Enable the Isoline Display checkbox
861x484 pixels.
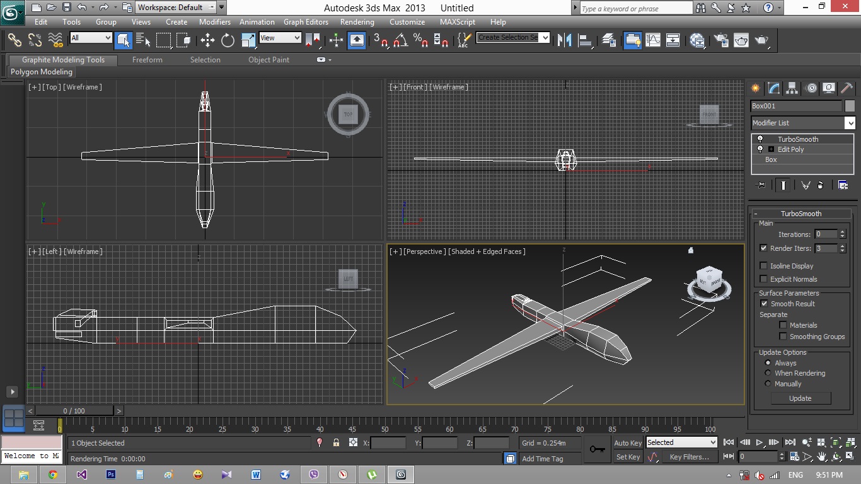[764, 266]
